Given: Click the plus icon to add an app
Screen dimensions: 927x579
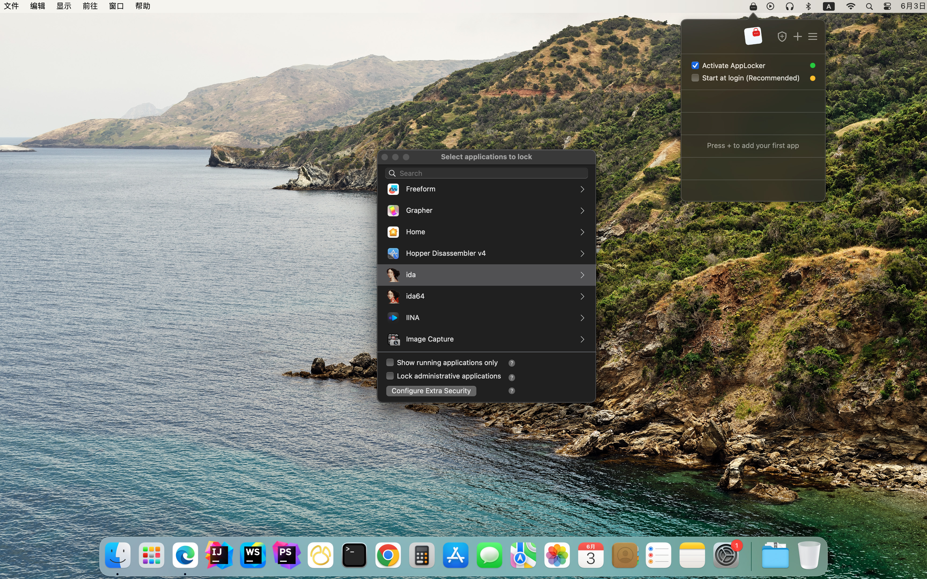Looking at the screenshot, I should click(x=797, y=36).
